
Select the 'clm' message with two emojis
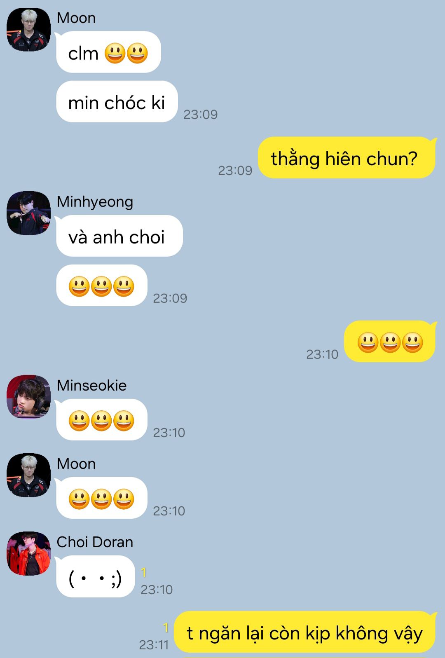pyautogui.click(x=108, y=52)
